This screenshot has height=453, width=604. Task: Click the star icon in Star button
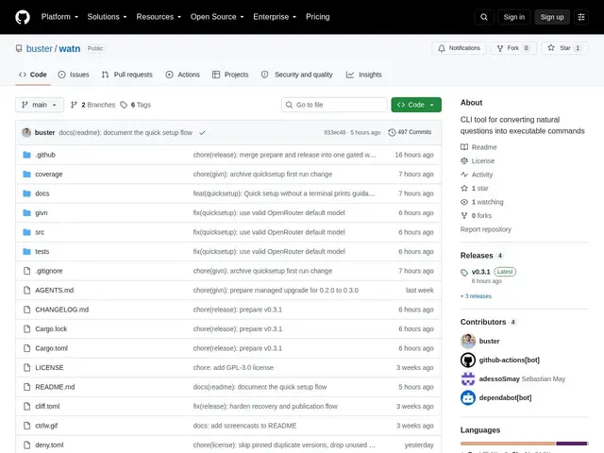(551, 48)
